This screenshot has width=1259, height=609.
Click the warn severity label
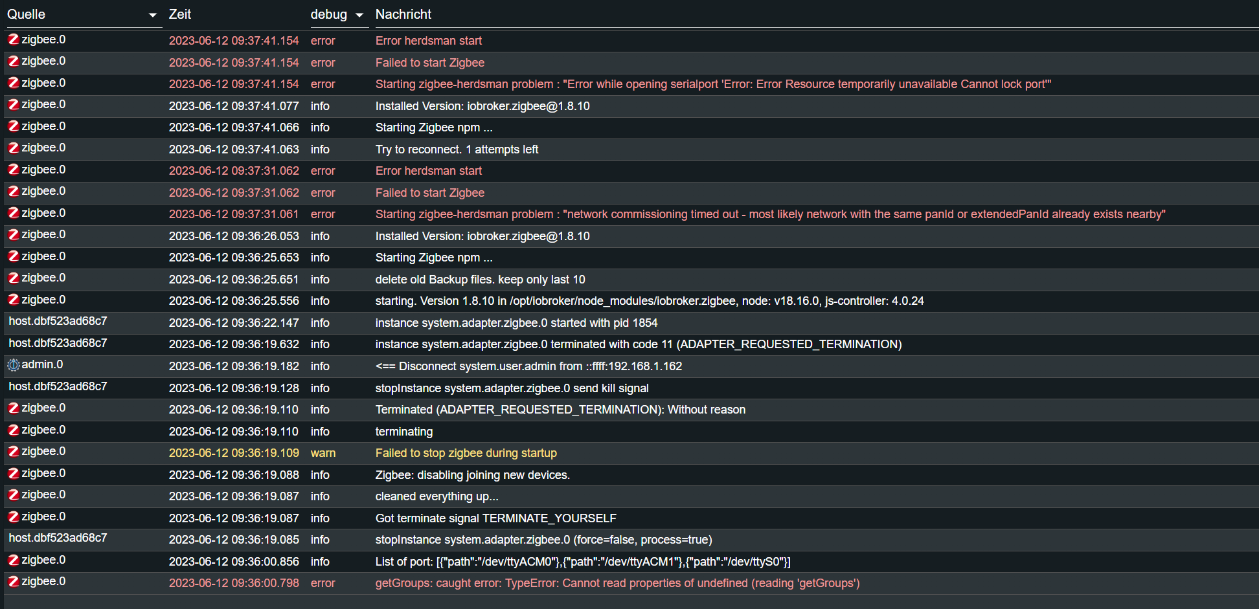[323, 453]
